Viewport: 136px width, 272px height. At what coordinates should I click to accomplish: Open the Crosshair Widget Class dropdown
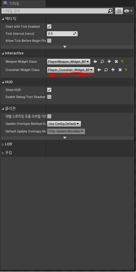click(x=71, y=70)
